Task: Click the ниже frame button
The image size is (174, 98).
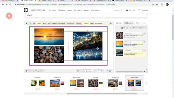Action: pos(49,23)
